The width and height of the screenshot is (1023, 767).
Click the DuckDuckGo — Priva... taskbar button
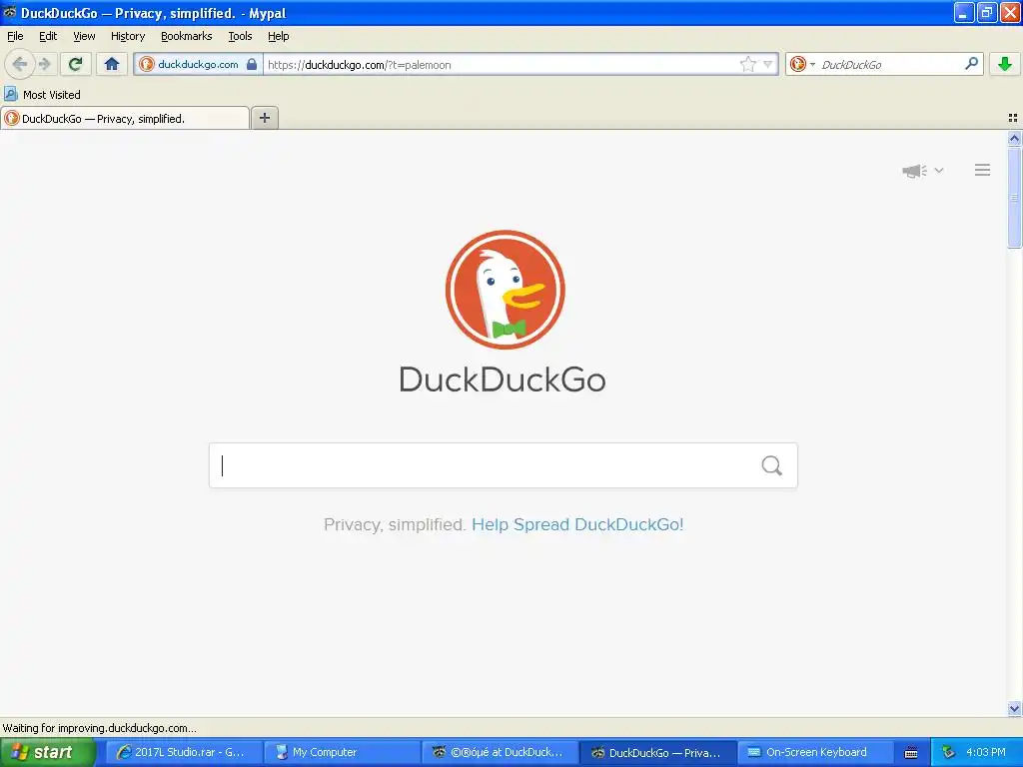657,752
